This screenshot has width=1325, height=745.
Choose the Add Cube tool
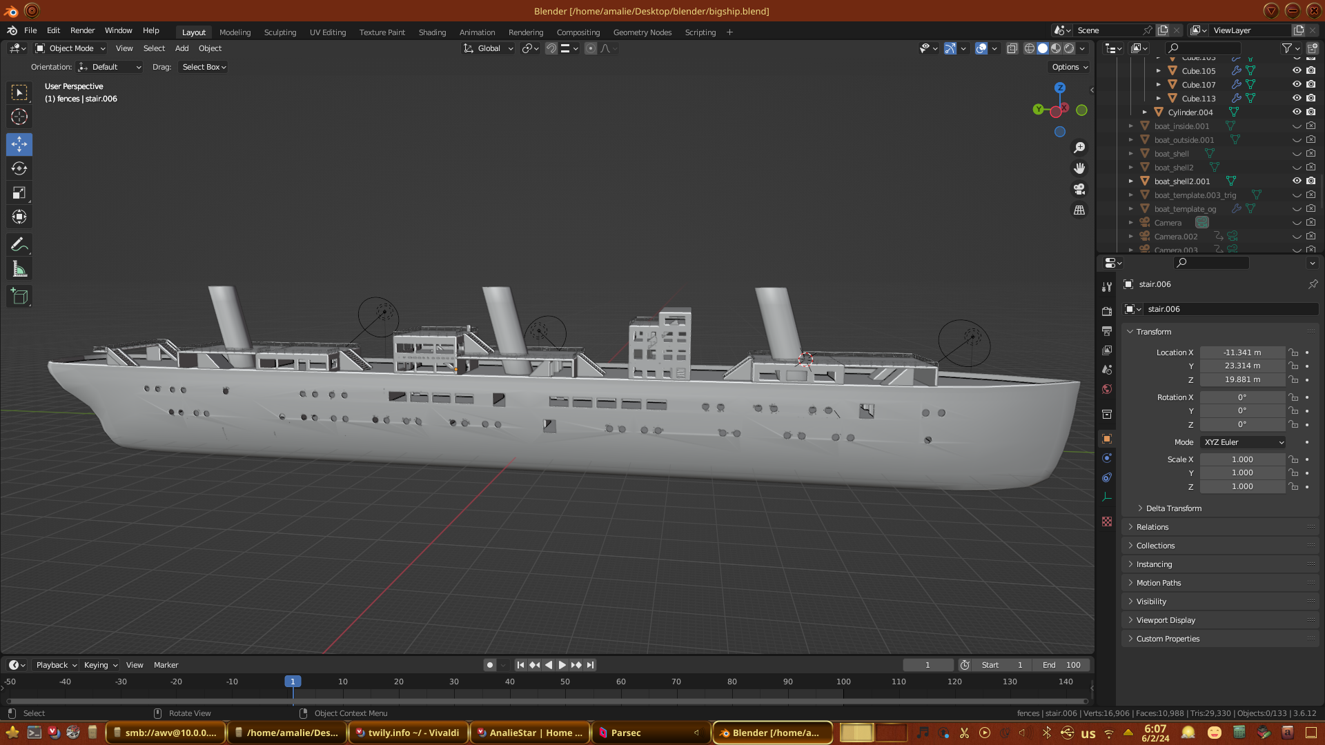coord(19,297)
